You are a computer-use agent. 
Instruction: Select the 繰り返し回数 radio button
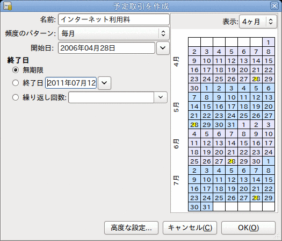pos(16,97)
